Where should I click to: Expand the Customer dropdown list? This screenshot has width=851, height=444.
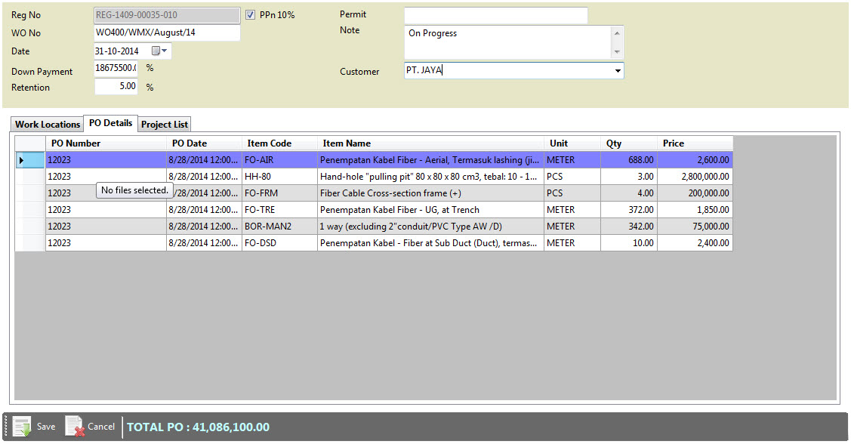pos(618,71)
